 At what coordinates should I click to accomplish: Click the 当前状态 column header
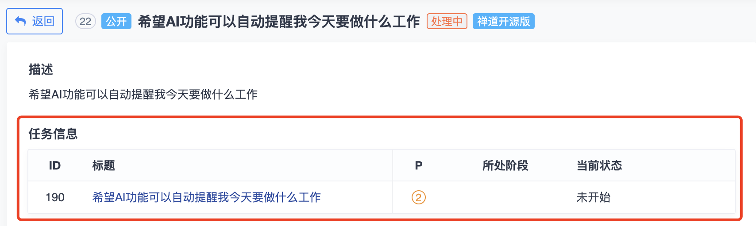click(x=599, y=166)
